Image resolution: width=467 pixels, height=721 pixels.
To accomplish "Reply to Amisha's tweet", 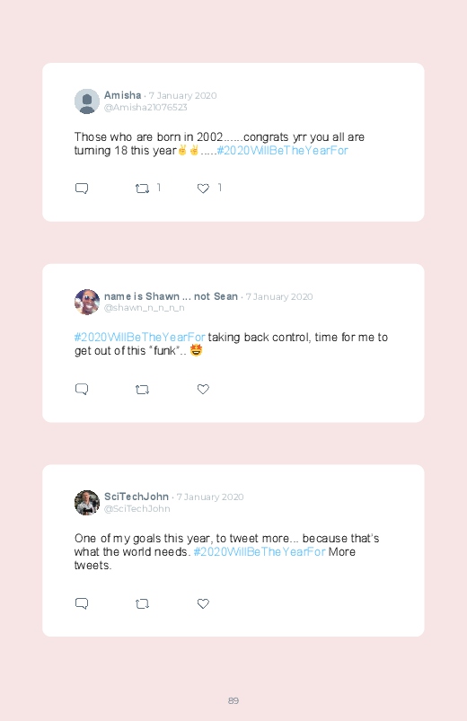I will 82,189.
